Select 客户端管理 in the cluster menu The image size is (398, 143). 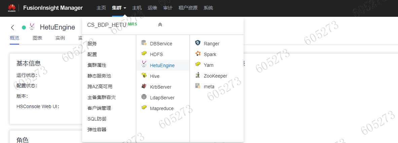(99, 108)
